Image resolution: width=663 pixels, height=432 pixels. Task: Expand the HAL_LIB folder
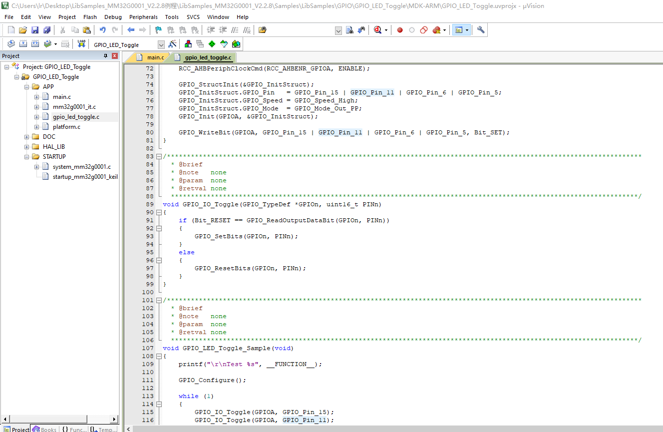tap(26, 147)
